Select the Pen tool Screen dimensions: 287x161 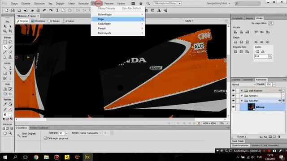point(10,68)
